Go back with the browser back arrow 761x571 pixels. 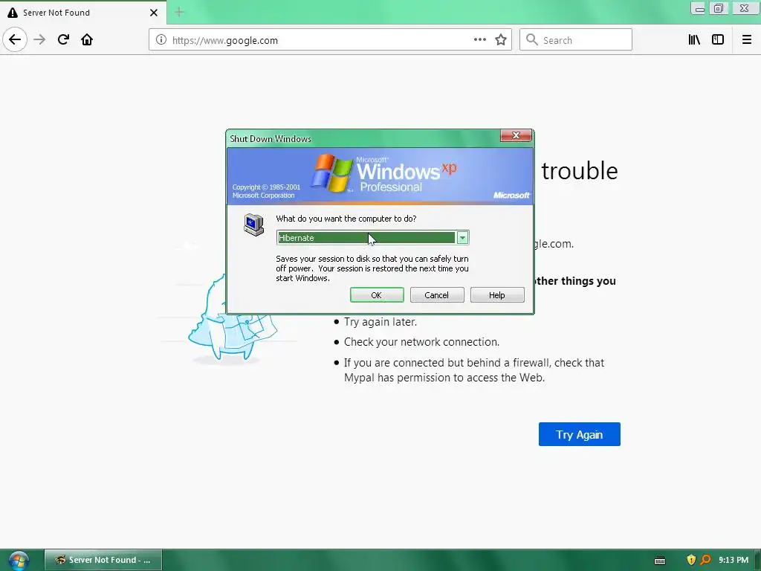(15, 40)
